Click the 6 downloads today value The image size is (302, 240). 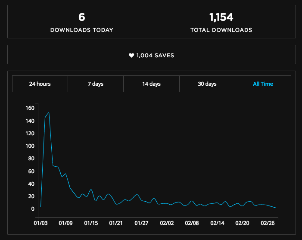(82, 17)
